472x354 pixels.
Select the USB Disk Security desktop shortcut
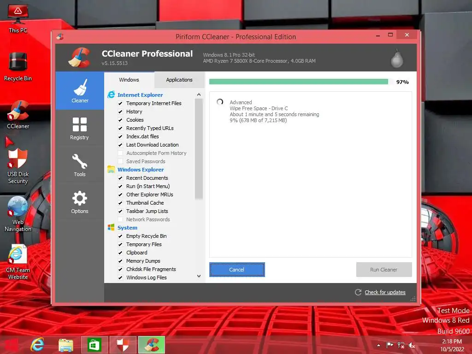point(18,166)
